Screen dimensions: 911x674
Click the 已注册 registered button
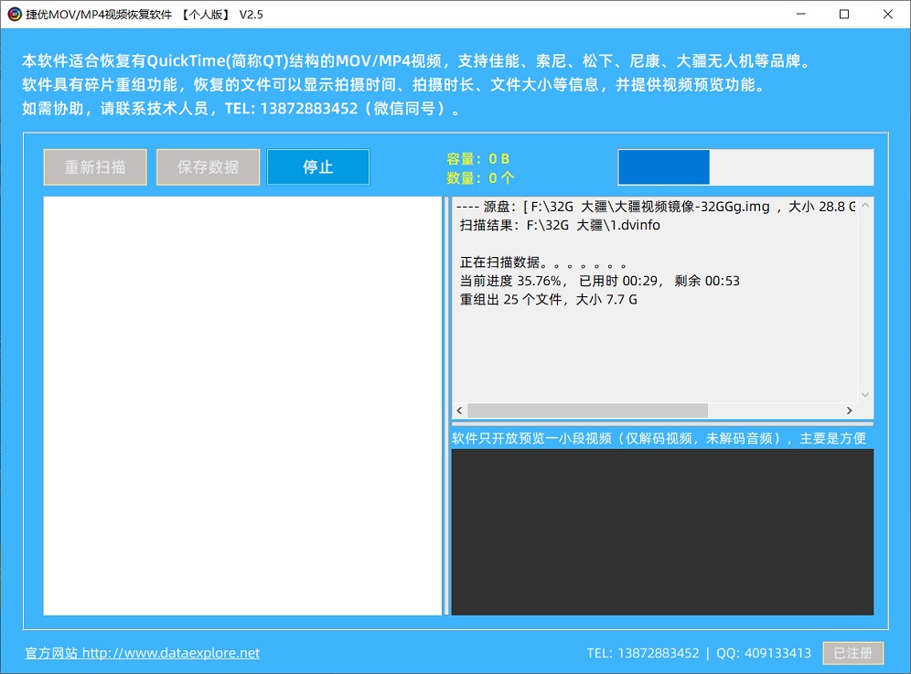tap(852, 653)
